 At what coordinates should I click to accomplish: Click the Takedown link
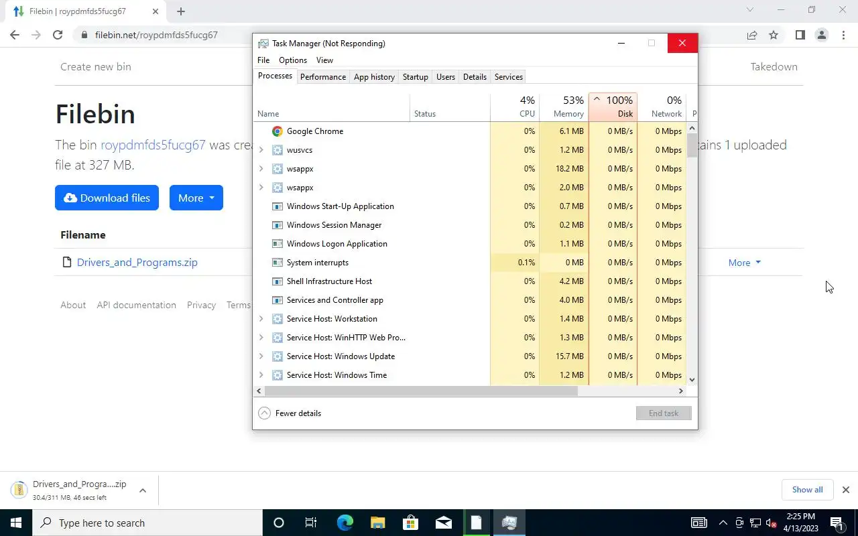point(774,67)
